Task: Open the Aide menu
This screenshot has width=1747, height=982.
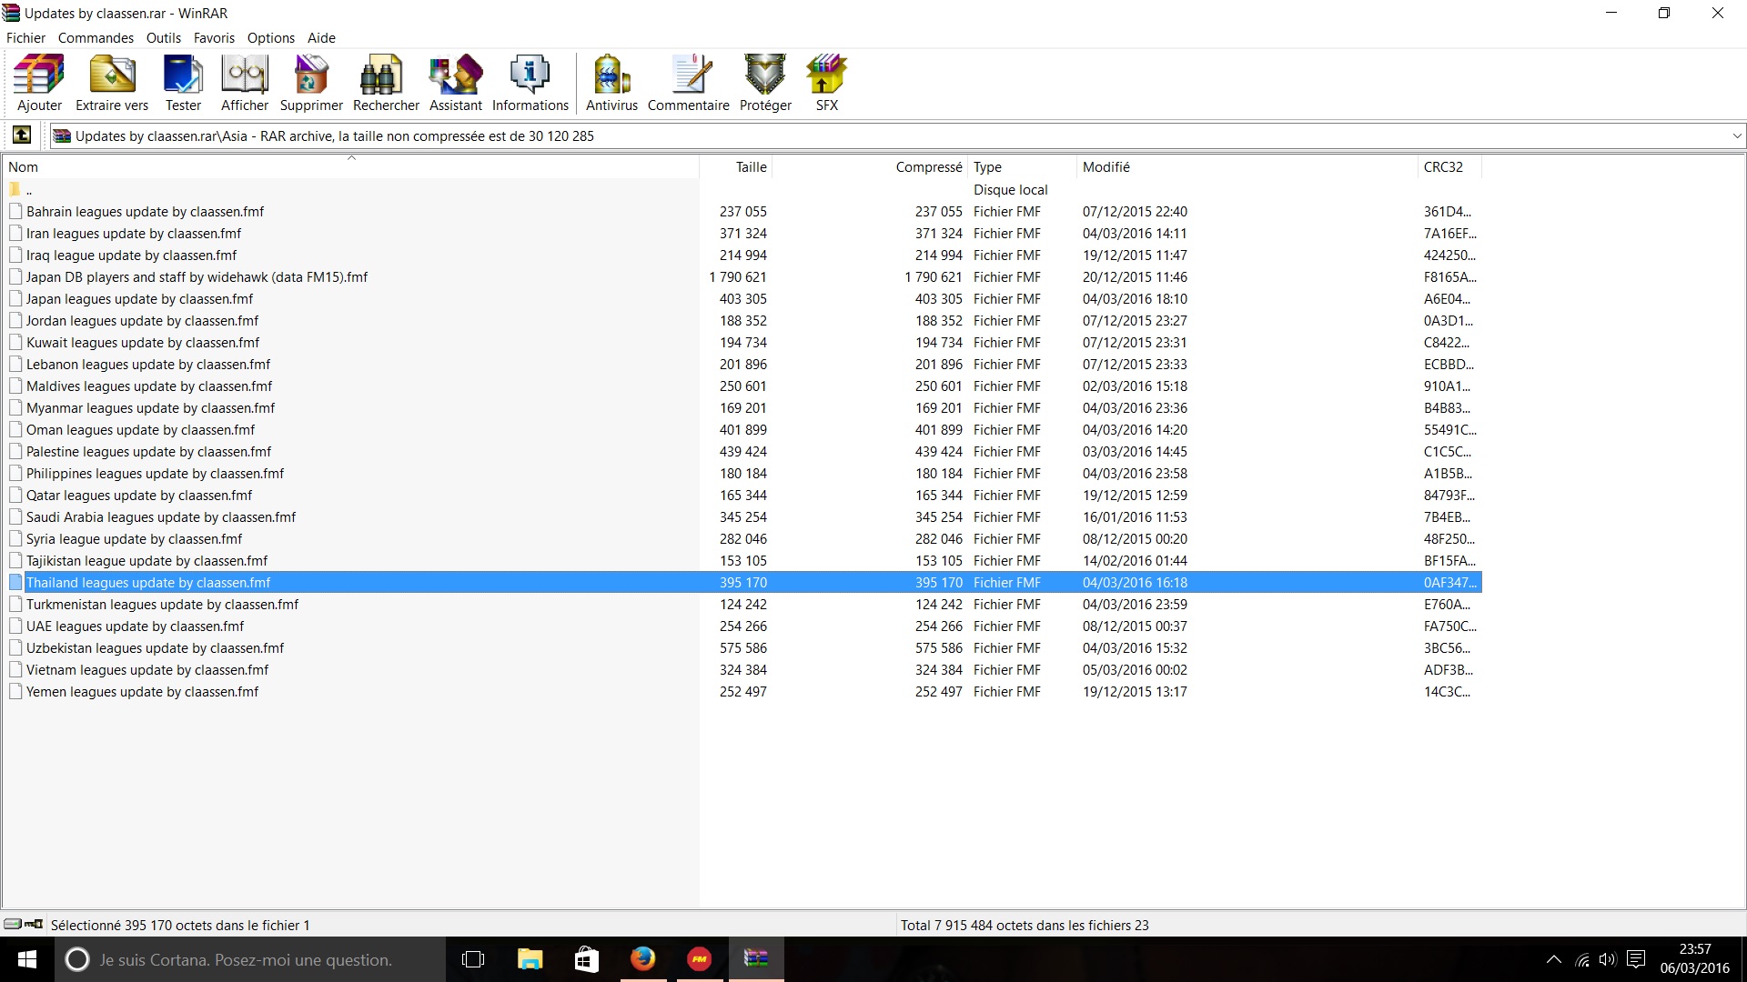Action: pos(321,37)
